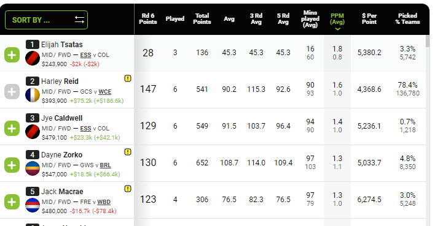Open the SORT BY dropdown
The image size is (435, 226).
(46, 20)
